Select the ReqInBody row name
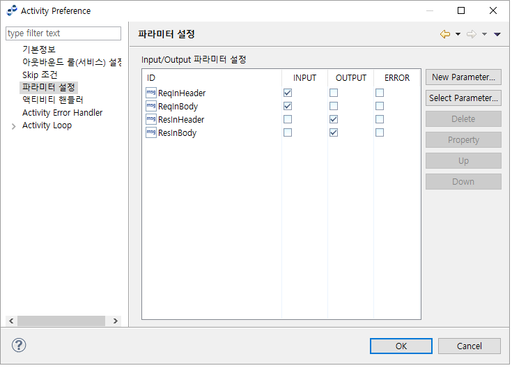This screenshot has width=512, height=368. [178, 107]
